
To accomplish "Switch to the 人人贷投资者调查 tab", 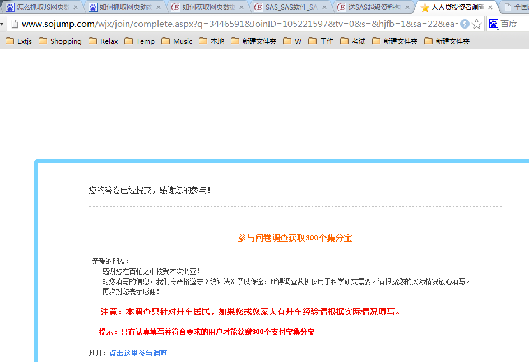I will (x=456, y=7).
